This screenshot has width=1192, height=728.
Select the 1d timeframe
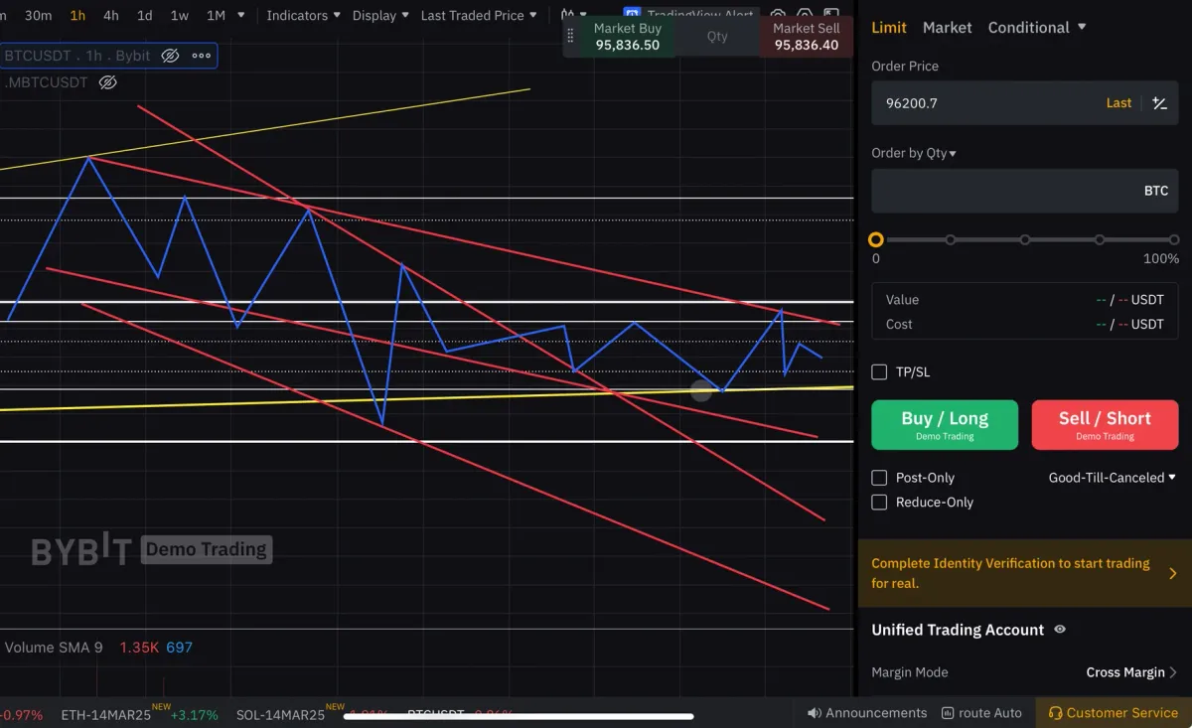point(145,15)
